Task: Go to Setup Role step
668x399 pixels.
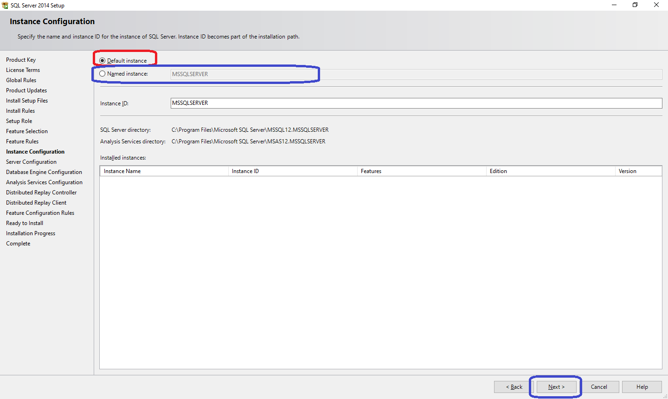Action: tap(19, 121)
